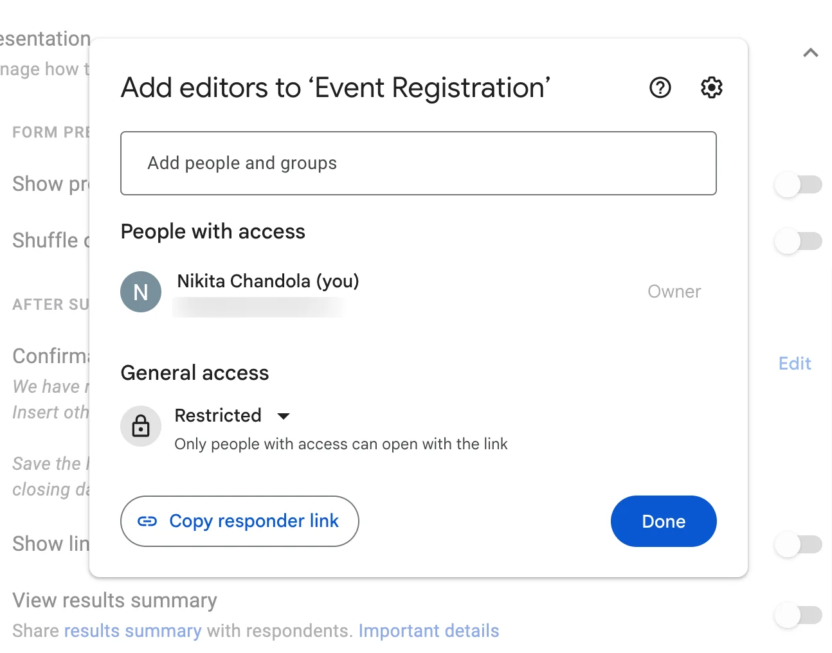Screen dimensions: 832x653
Task: Open the results summary link
Action: [x=132, y=631]
